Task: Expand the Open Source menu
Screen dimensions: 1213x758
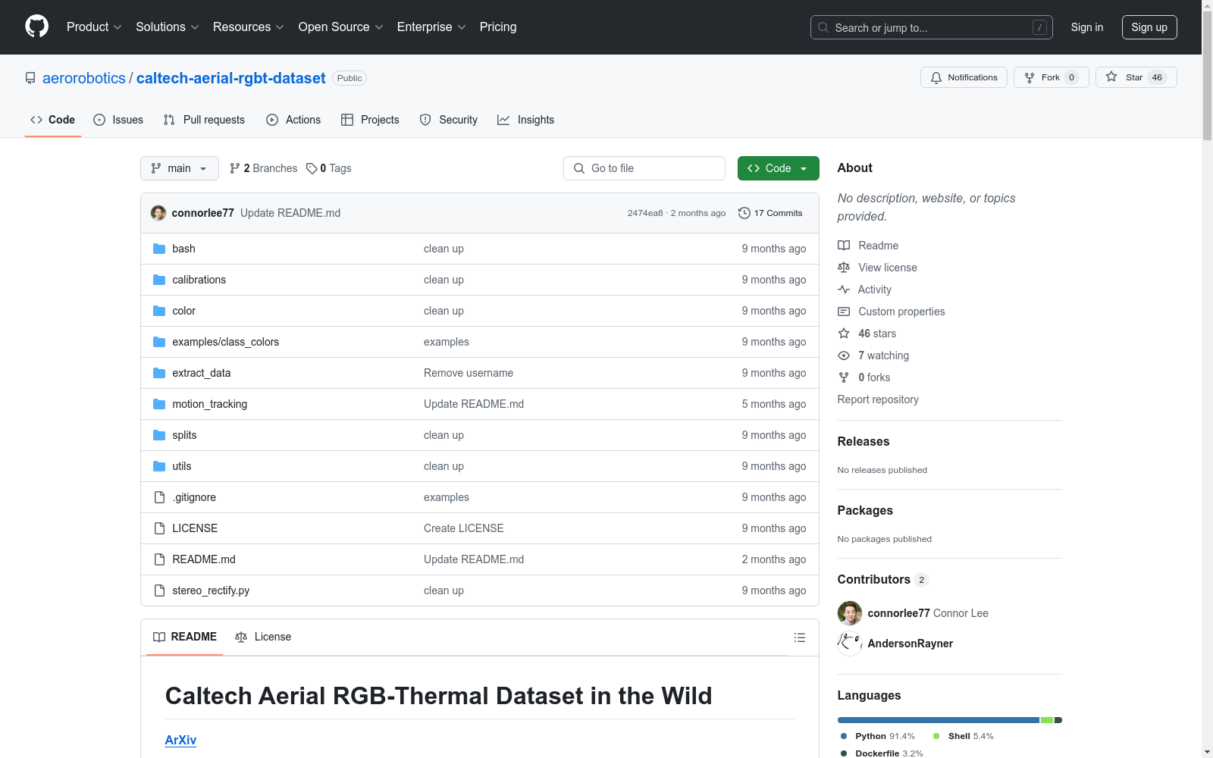Action: (341, 27)
